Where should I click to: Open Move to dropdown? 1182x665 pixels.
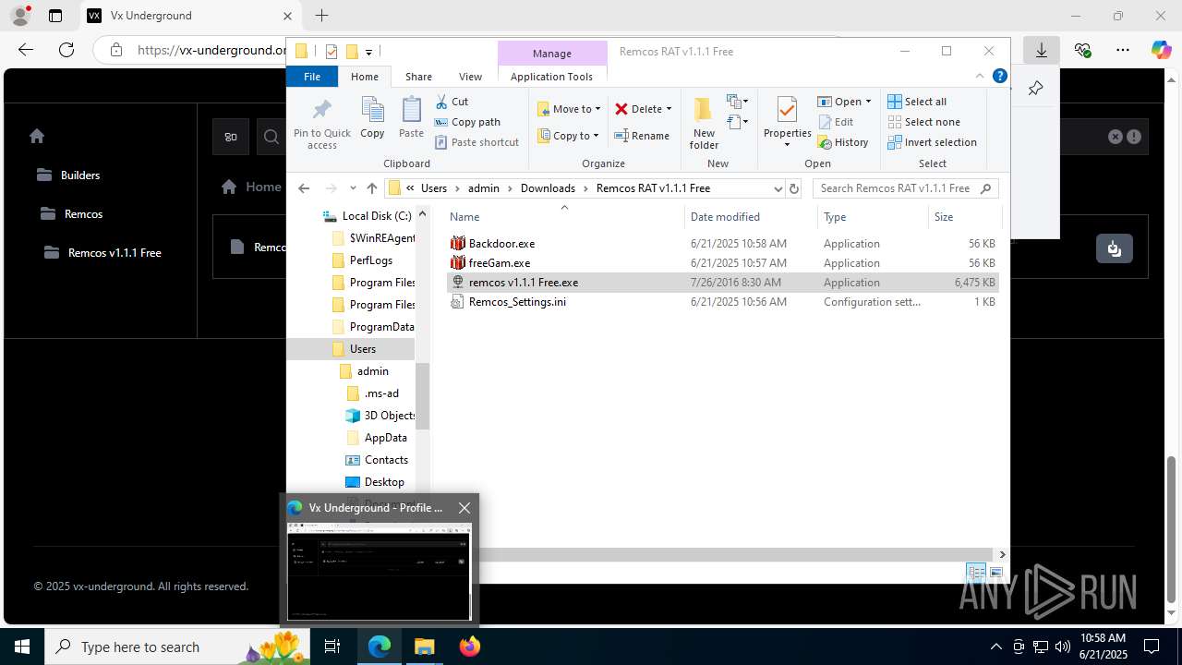tap(569, 109)
